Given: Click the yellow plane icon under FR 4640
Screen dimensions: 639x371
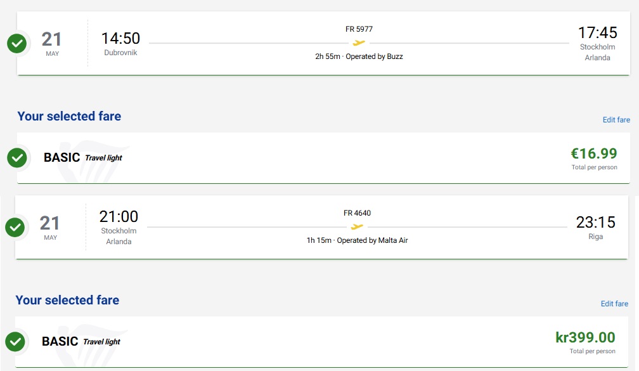Looking at the screenshot, I should click(x=357, y=226).
